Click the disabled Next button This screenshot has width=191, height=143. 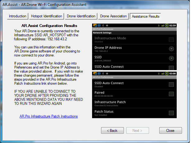click(x=137, y=131)
